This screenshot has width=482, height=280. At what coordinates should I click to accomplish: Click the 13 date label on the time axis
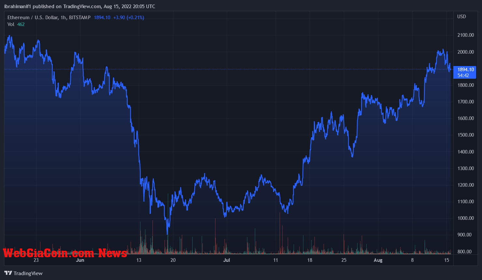139,260
